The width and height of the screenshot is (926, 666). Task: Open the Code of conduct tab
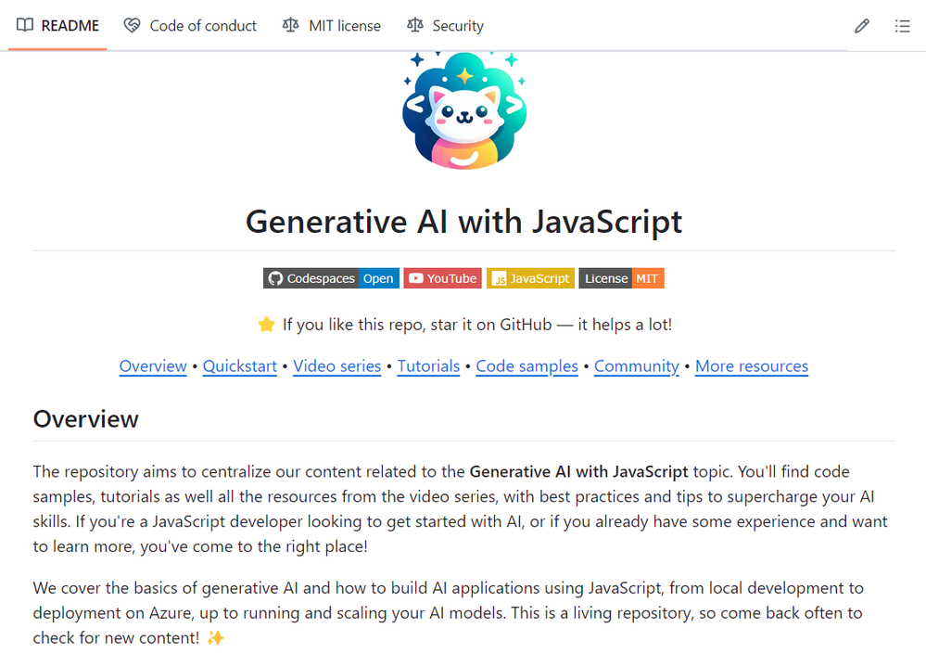tap(190, 26)
